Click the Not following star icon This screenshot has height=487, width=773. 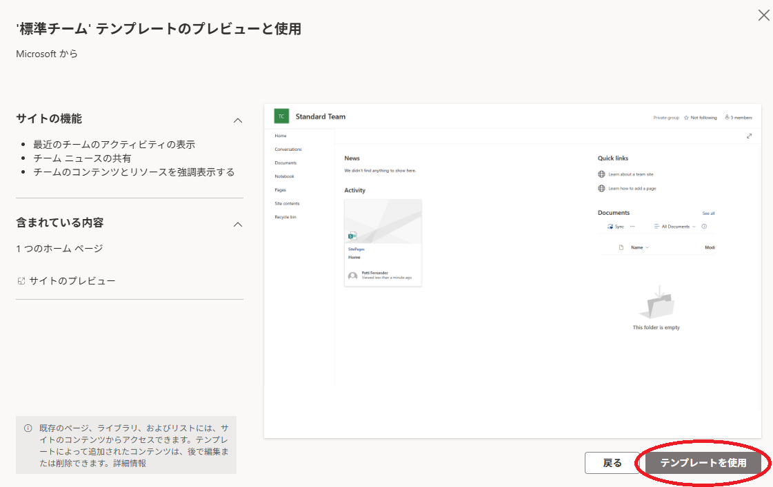686,118
